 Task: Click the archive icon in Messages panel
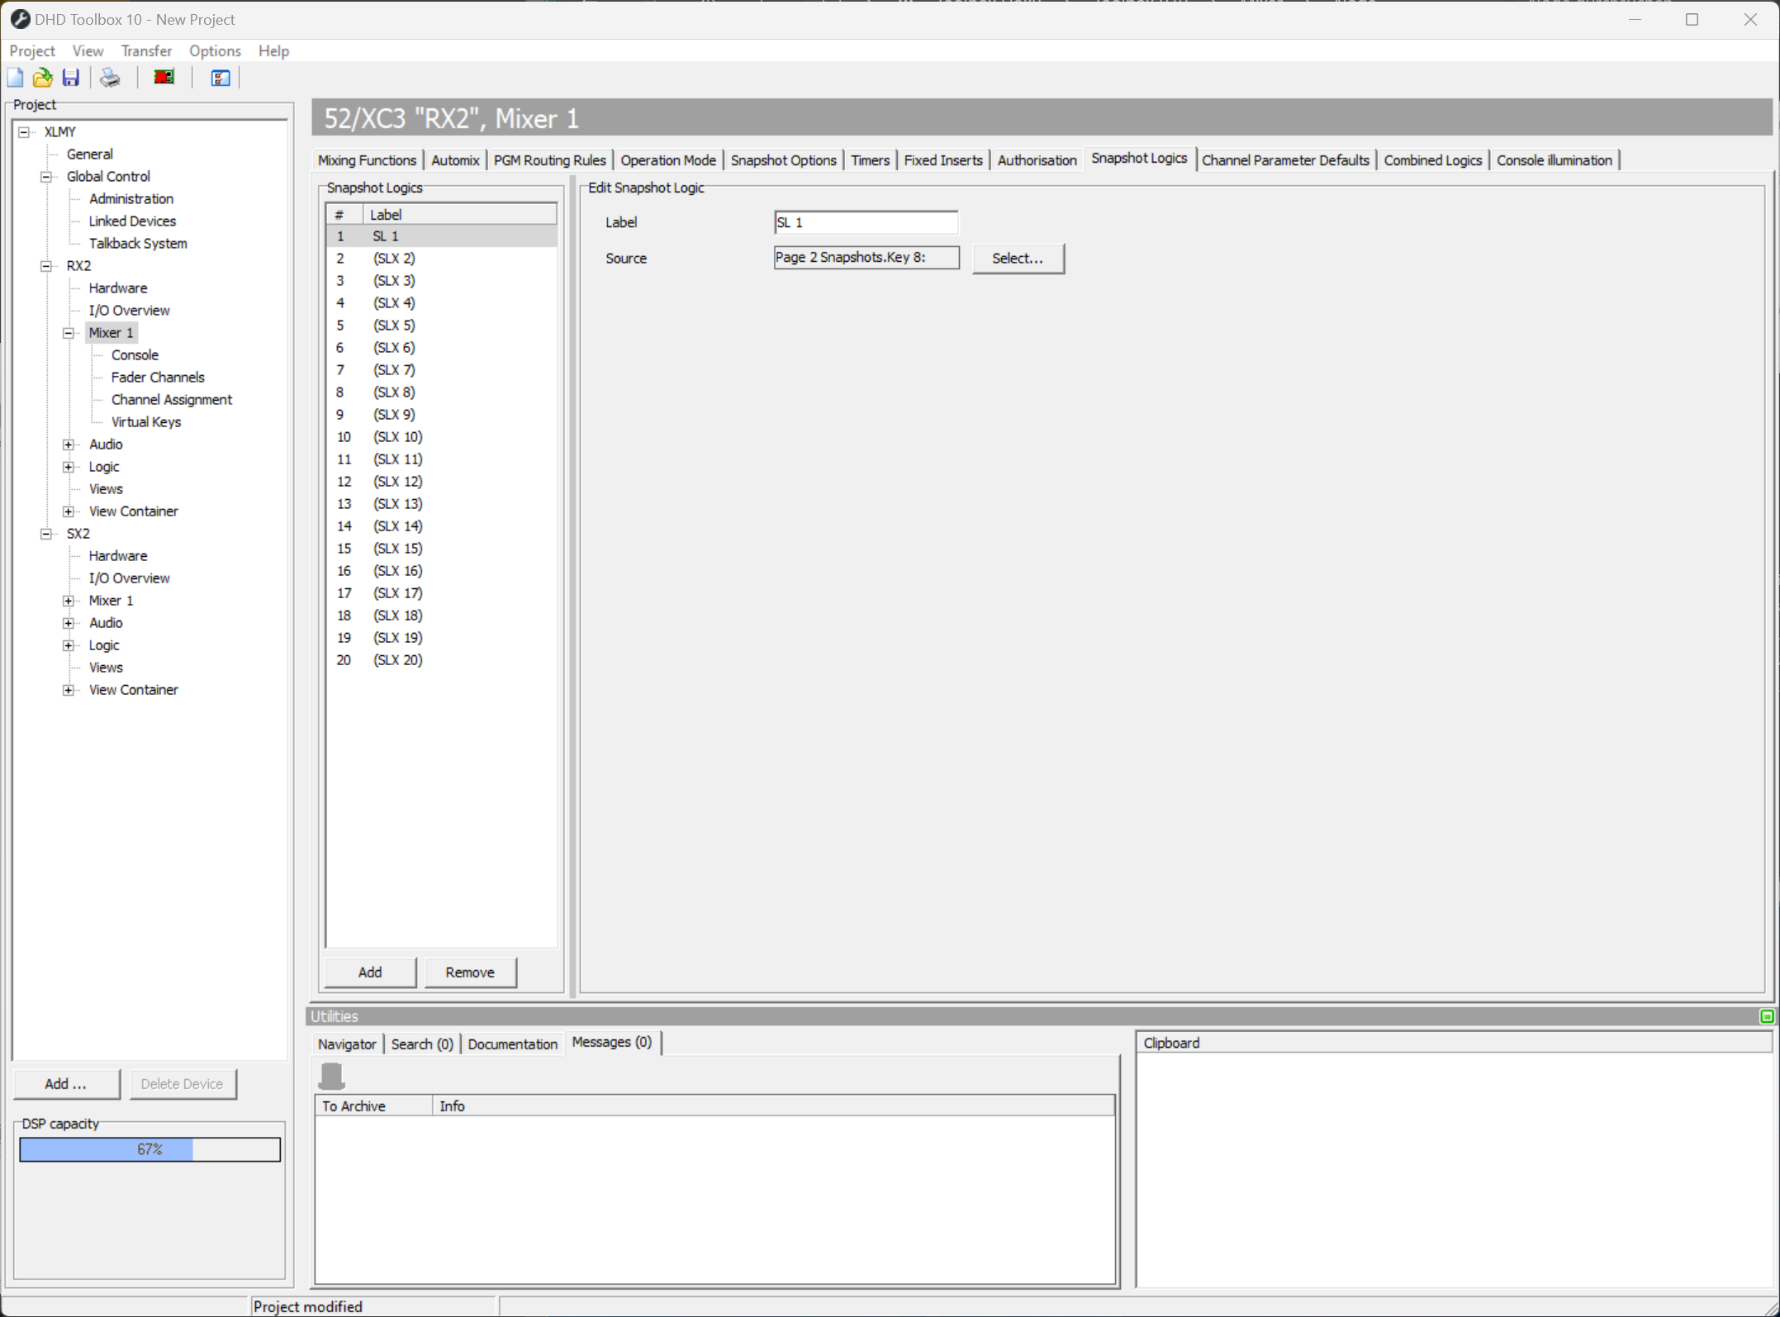332,1074
